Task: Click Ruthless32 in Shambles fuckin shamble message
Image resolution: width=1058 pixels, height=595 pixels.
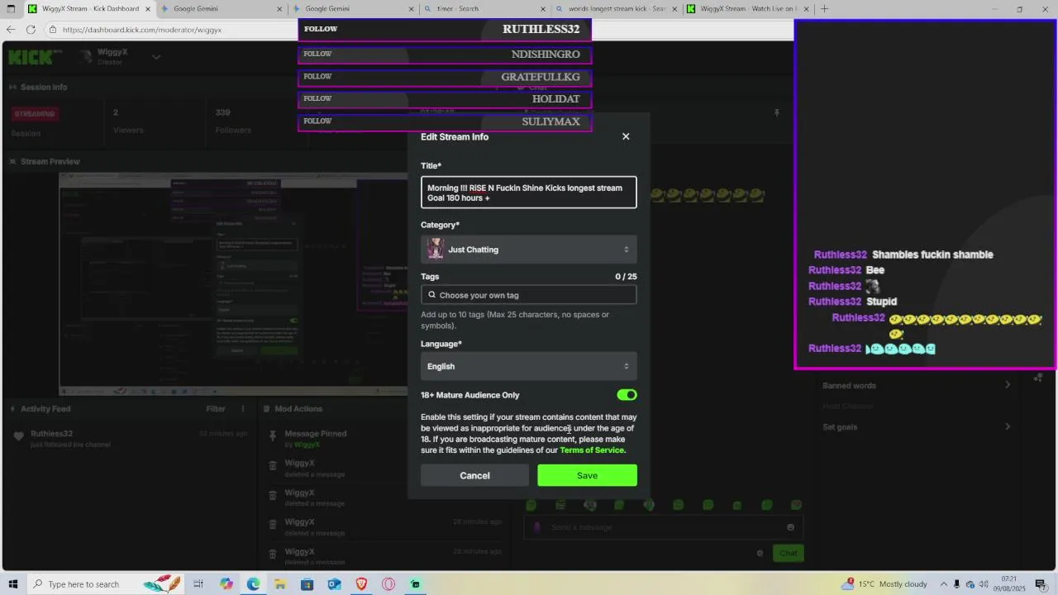Action: [840, 255]
